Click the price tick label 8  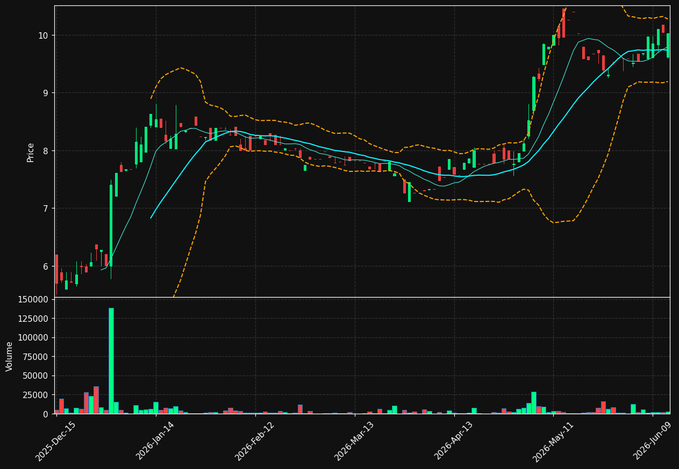click(x=46, y=151)
